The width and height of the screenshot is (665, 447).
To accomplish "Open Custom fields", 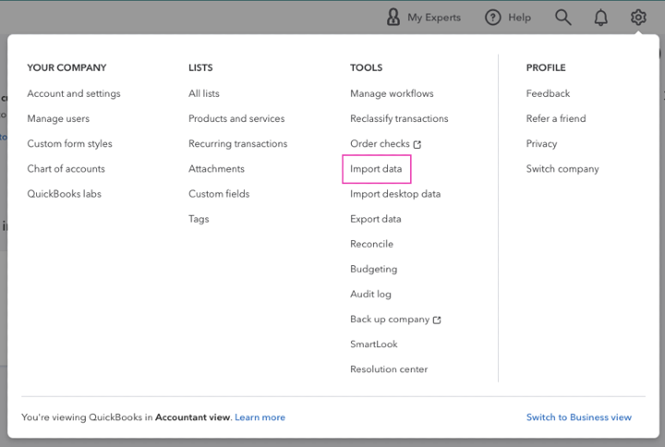I will click(219, 194).
